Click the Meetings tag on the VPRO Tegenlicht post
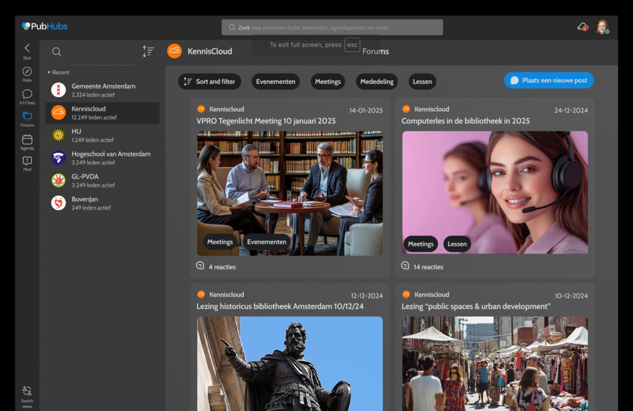633x411 pixels. click(220, 242)
